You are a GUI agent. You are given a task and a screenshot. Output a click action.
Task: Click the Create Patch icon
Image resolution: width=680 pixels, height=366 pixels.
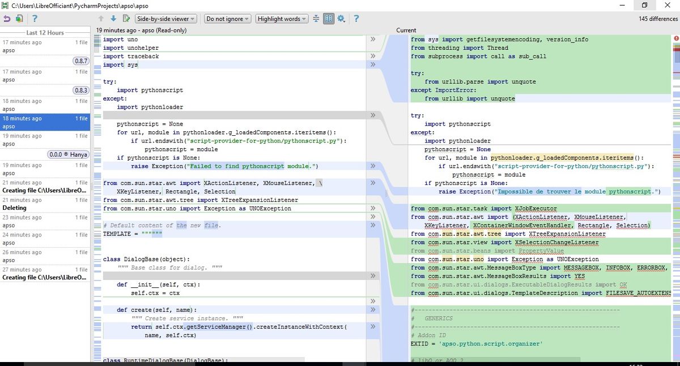[20, 19]
